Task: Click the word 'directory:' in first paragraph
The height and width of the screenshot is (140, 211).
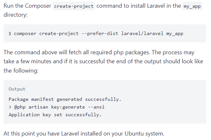Action: point(15,15)
